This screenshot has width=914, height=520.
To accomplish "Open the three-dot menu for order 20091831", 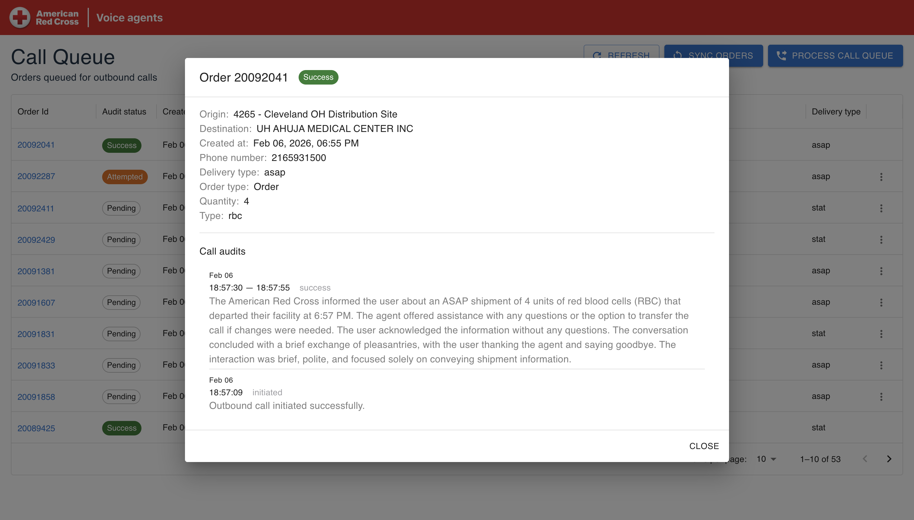I will pyautogui.click(x=881, y=334).
